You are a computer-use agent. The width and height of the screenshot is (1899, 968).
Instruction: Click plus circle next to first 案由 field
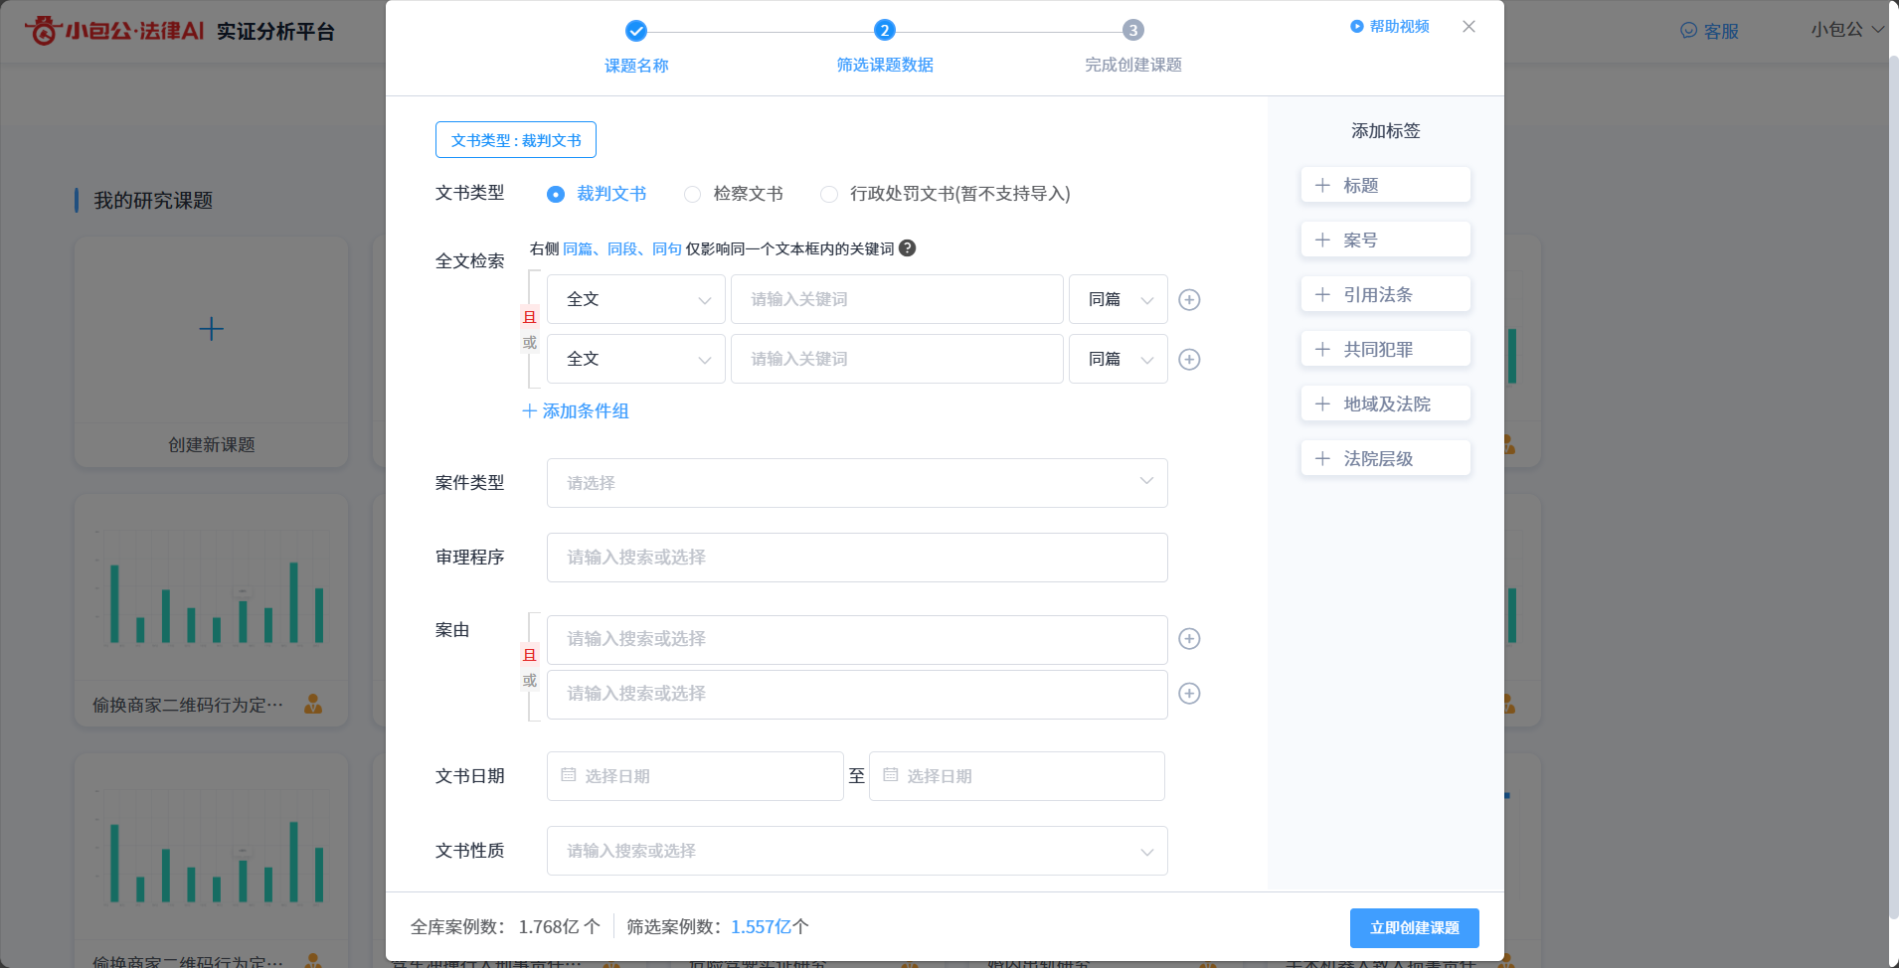tap(1189, 639)
